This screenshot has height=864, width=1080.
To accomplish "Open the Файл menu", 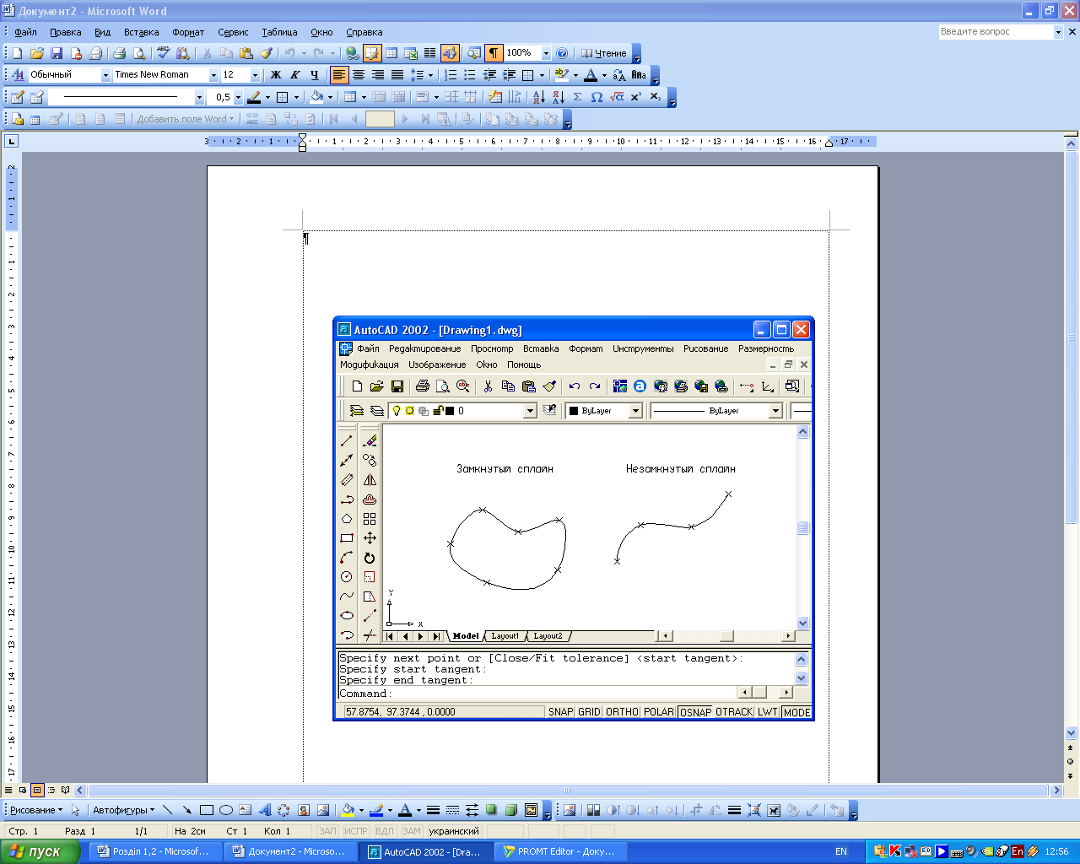I will [25, 32].
